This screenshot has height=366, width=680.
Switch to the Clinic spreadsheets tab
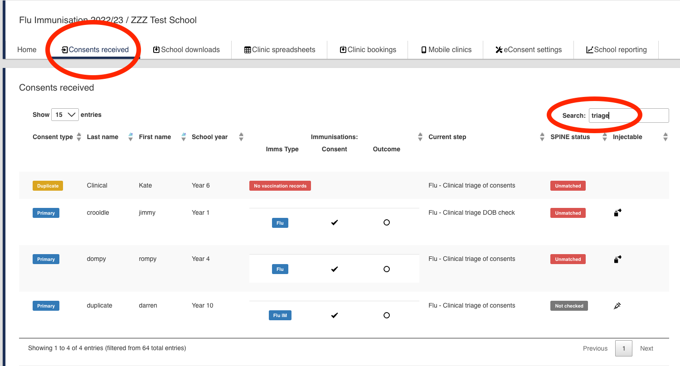pos(279,50)
